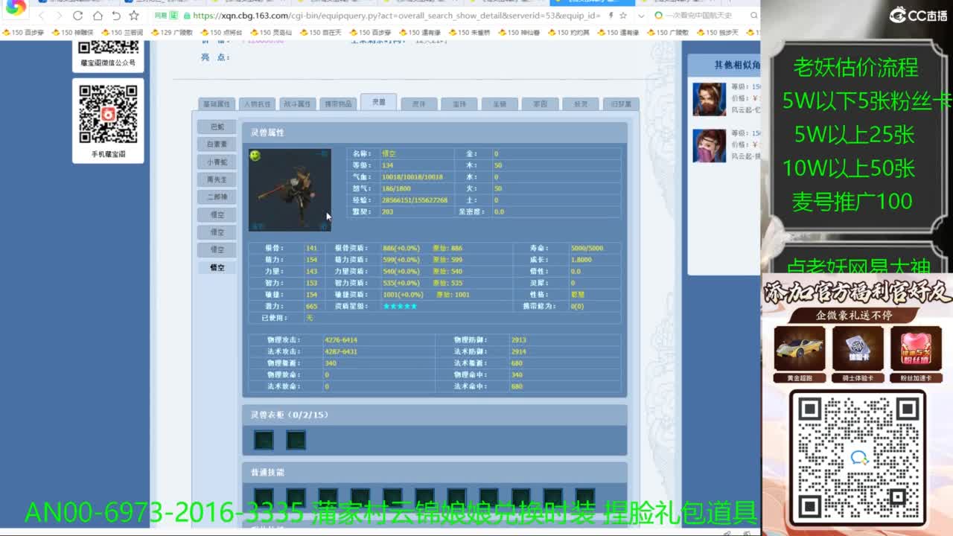Switch to the 战斗属性 tab

click(297, 104)
